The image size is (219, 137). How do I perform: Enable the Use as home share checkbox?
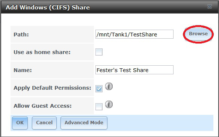tap(99, 52)
